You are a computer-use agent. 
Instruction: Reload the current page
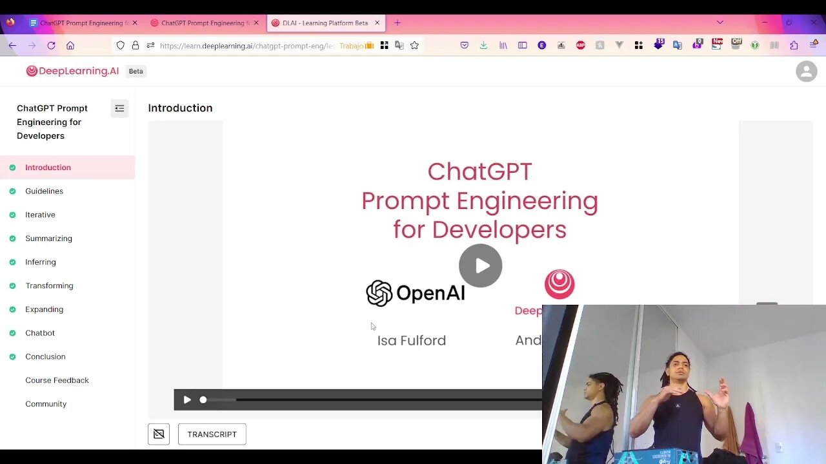(51, 45)
